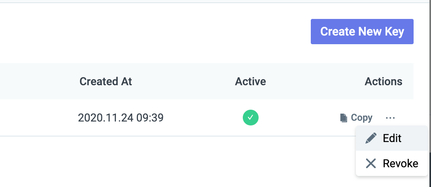Click the green active checkmark icon

[250, 118]
